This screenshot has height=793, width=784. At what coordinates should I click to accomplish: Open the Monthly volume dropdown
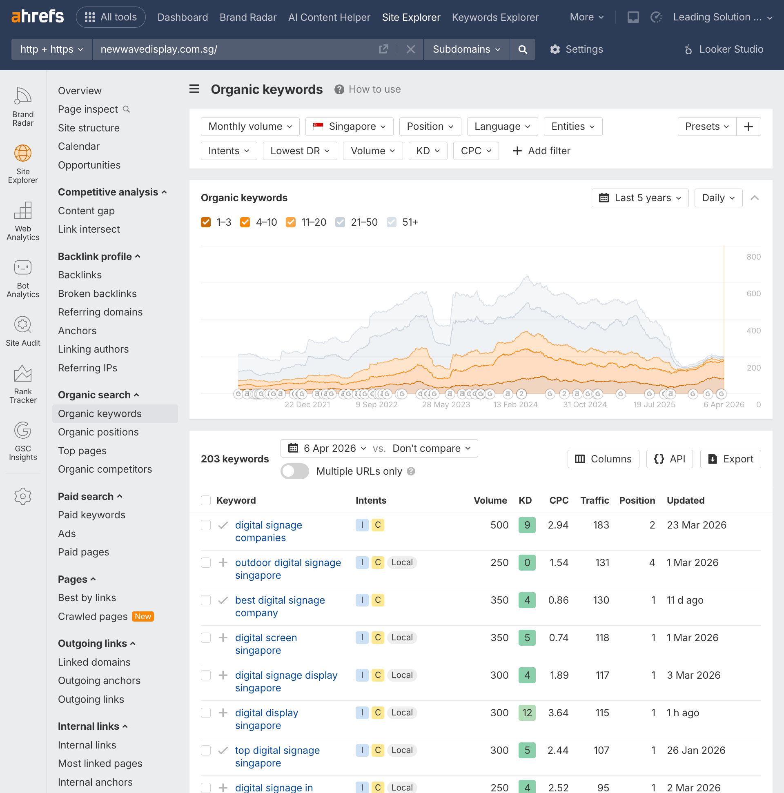(x=250, y=127)
